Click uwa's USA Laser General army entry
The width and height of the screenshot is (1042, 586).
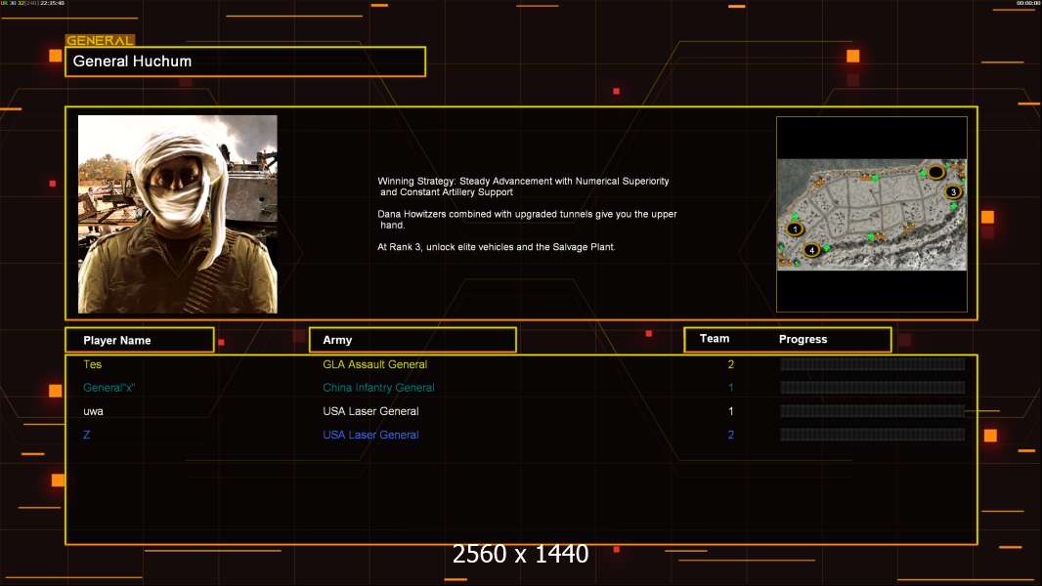(370, 411)
